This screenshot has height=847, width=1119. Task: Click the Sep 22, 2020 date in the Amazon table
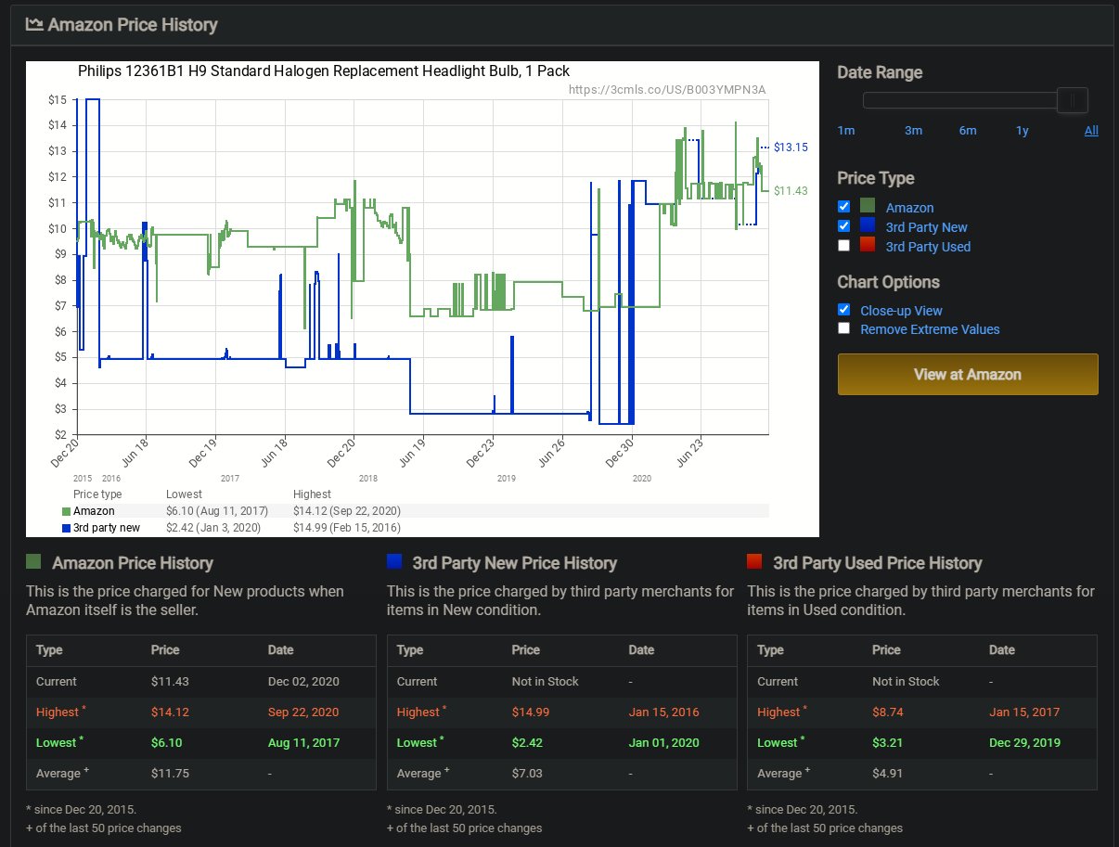(303, 712)
